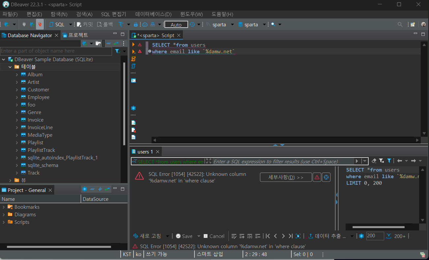Go to first row in results
Viewport: 429px width, 260px height.
pos(268,236)
